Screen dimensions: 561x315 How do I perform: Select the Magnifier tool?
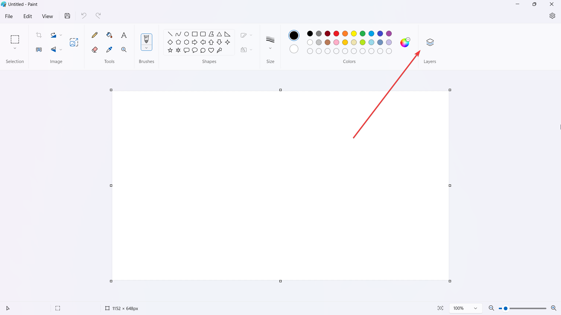[124, 49]
